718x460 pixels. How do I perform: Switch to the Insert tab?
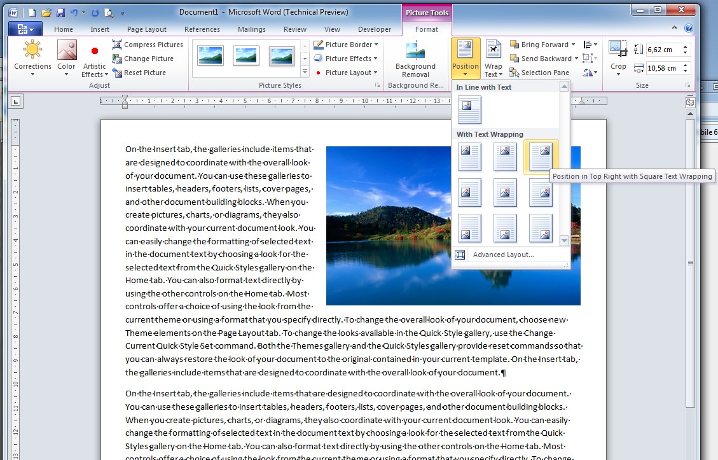(x=100, y=29)
